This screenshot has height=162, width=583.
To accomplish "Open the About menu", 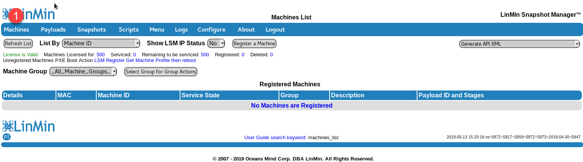I will click(x=246, y=29).
